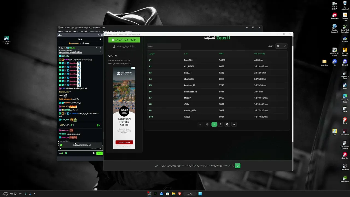Open the Riot Client desktop shortcut

pos(334,16)
